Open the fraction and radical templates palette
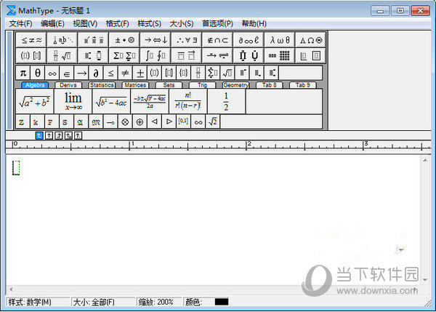Screen dimensions: 436x312 pos(62,55)
